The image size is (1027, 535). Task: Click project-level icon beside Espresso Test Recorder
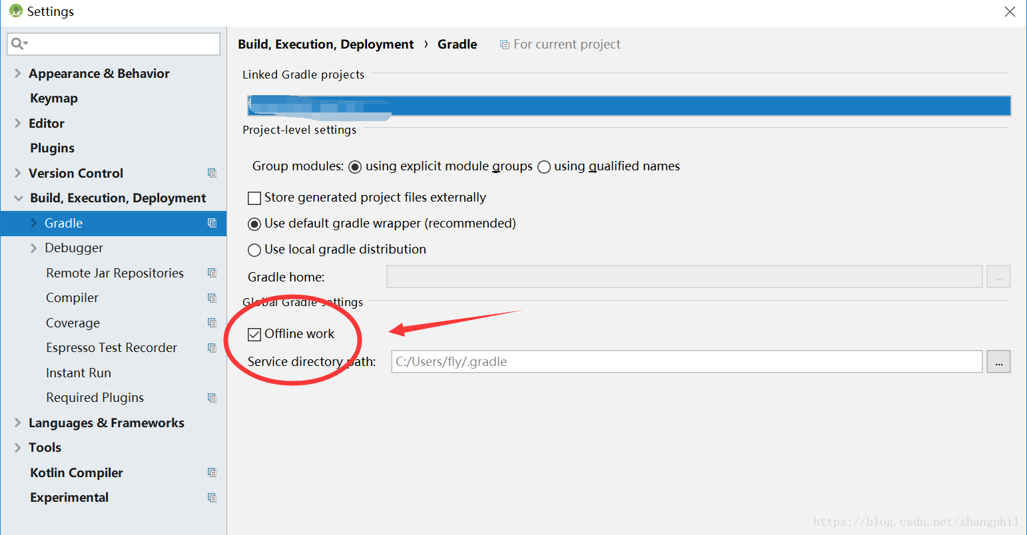[212, 347]
